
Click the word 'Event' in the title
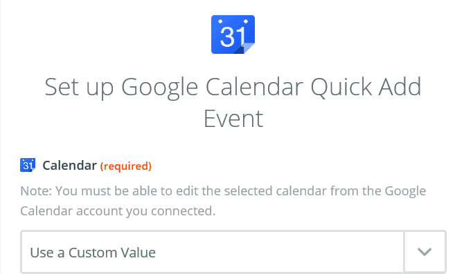pos(233,119)
